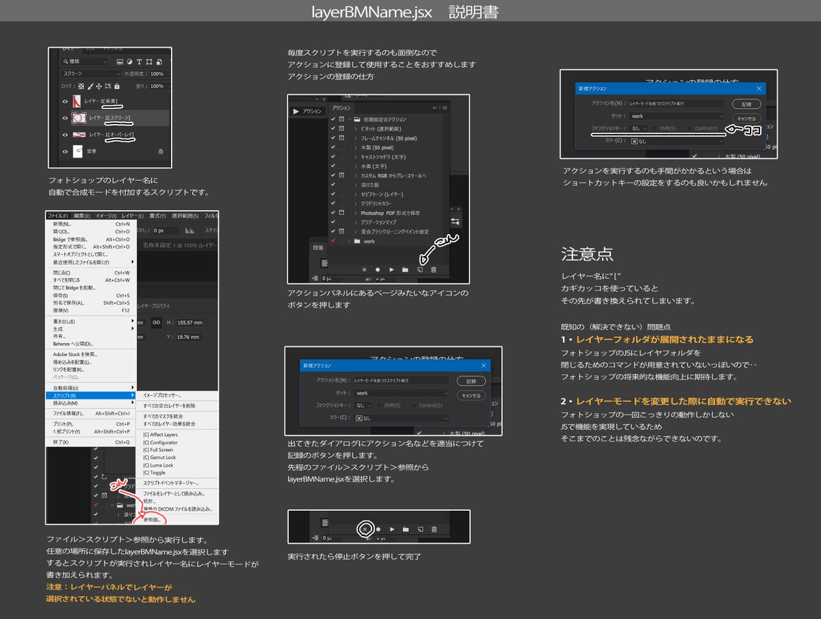Open the イメージ(I) menu

(x=106, y=216)
